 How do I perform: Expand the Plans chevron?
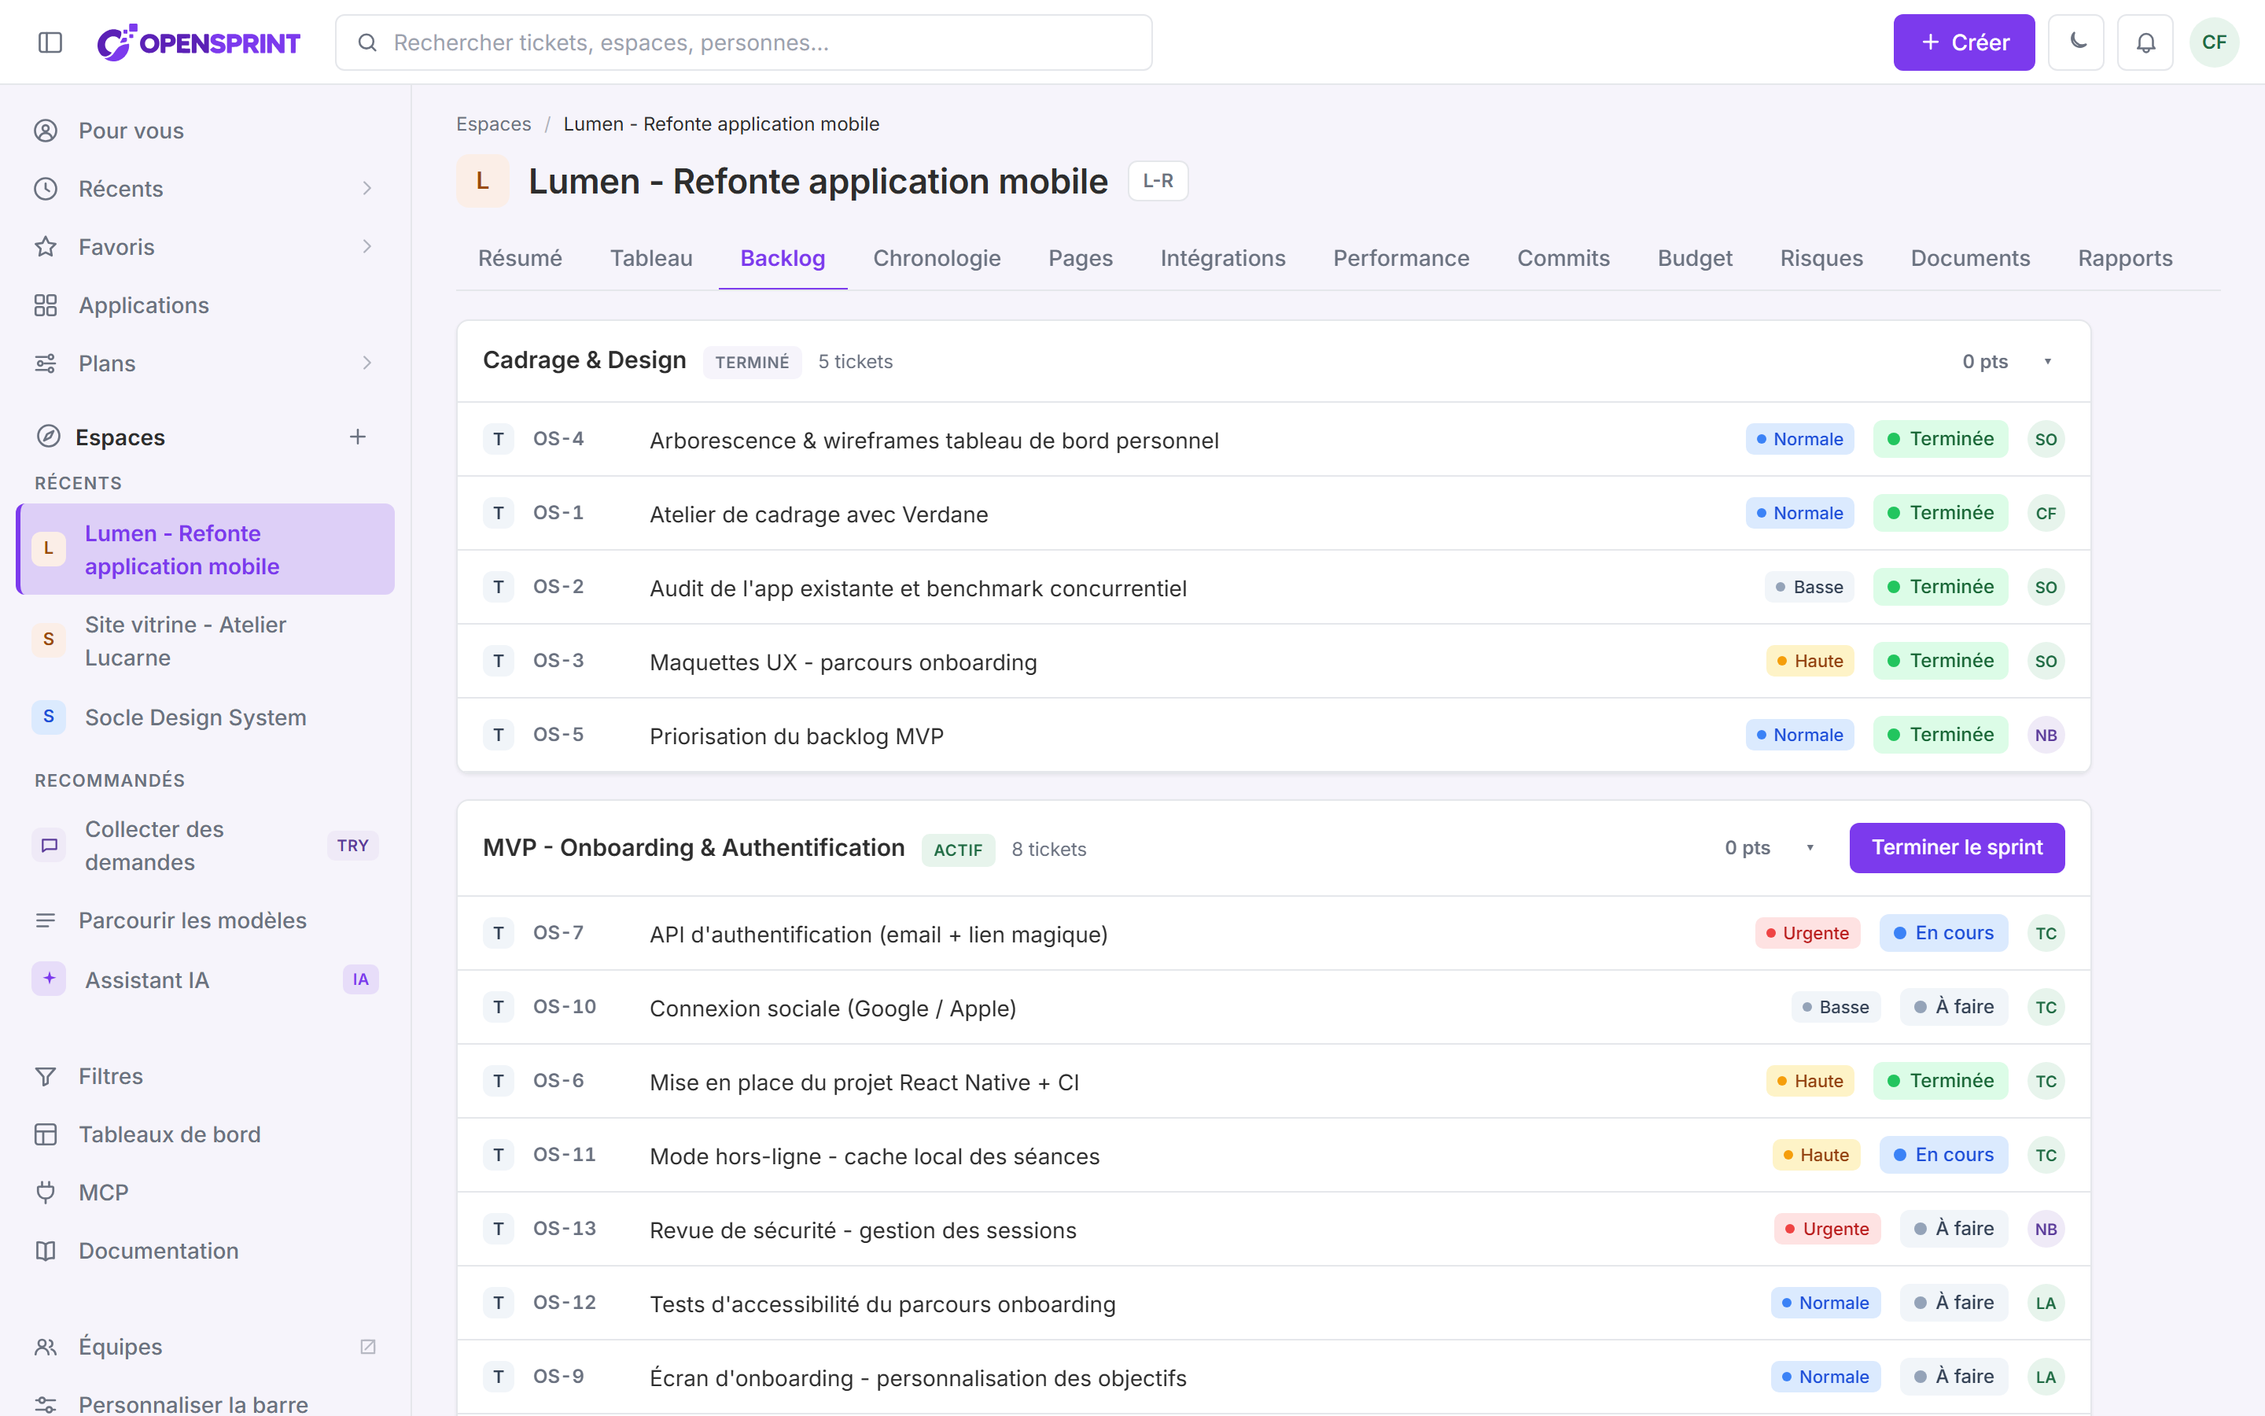click(367, 363)
